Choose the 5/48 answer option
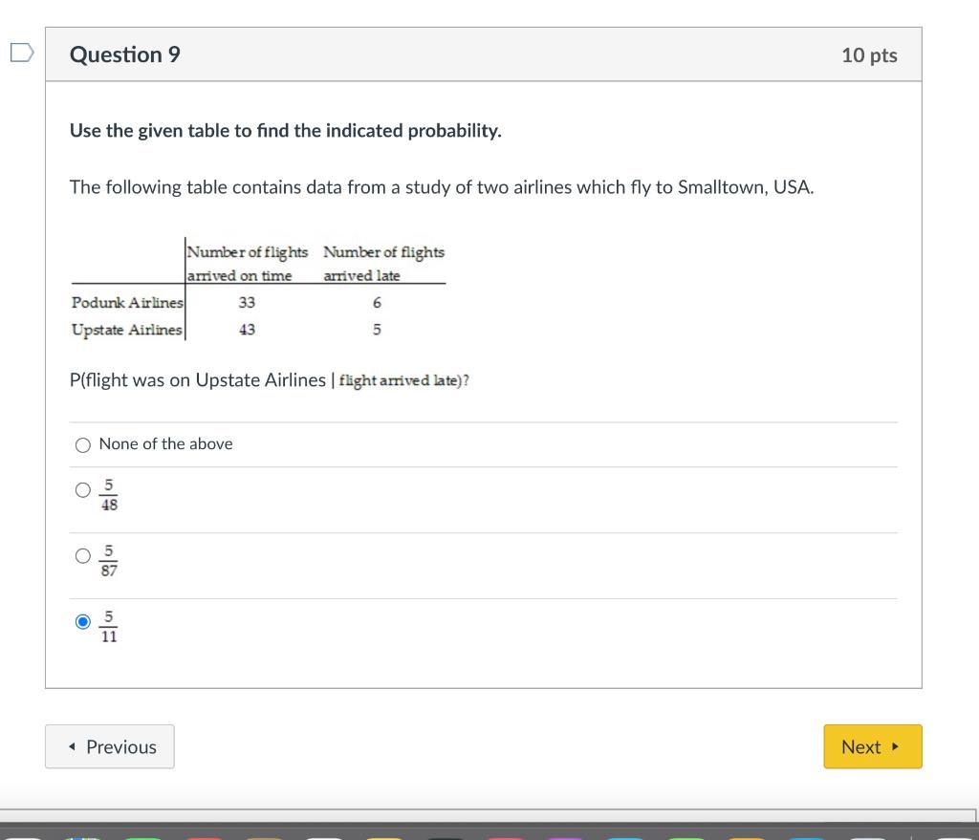The width and height of the screenshot is (979, 840). pyautogui.click(x=83, y=490)
